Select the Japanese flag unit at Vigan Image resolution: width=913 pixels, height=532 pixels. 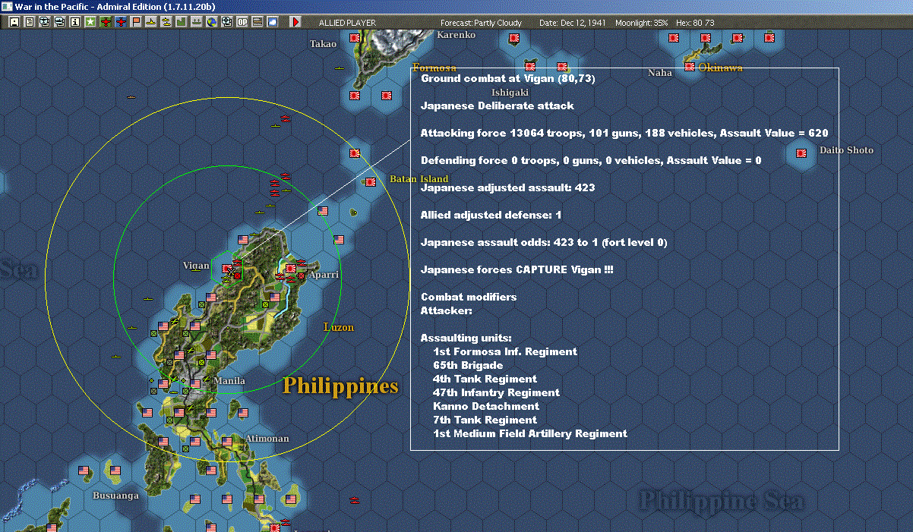(x=227, y=268)
